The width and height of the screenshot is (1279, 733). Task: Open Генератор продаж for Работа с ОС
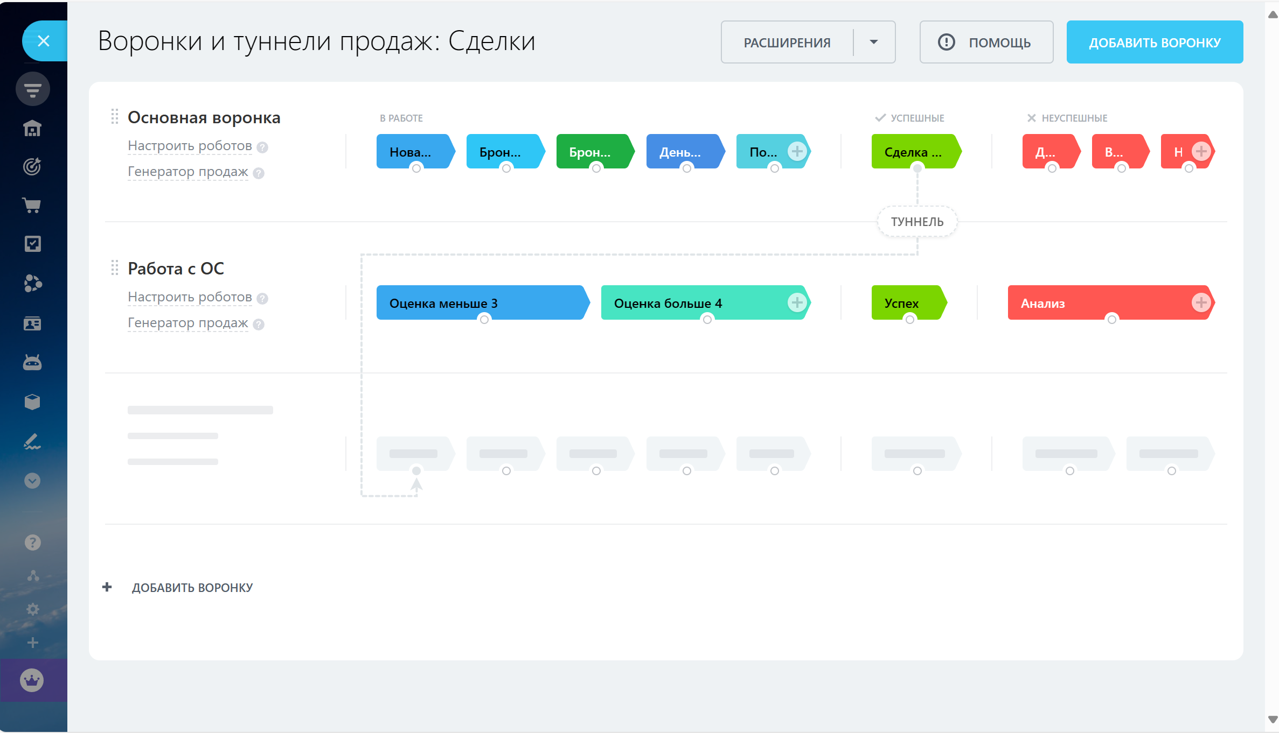point(187,323)
